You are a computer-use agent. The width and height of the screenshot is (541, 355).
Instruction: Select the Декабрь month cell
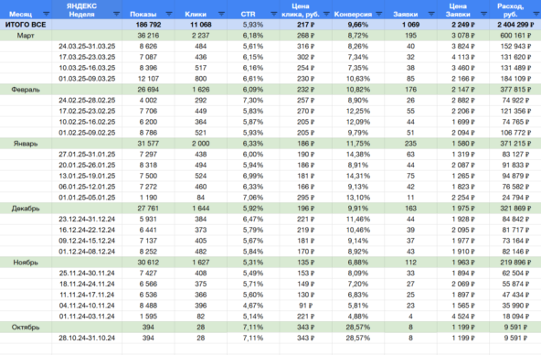tap(26, 209)
